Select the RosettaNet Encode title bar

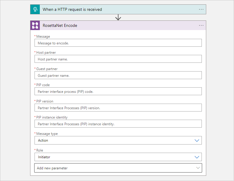pos(117,25)
